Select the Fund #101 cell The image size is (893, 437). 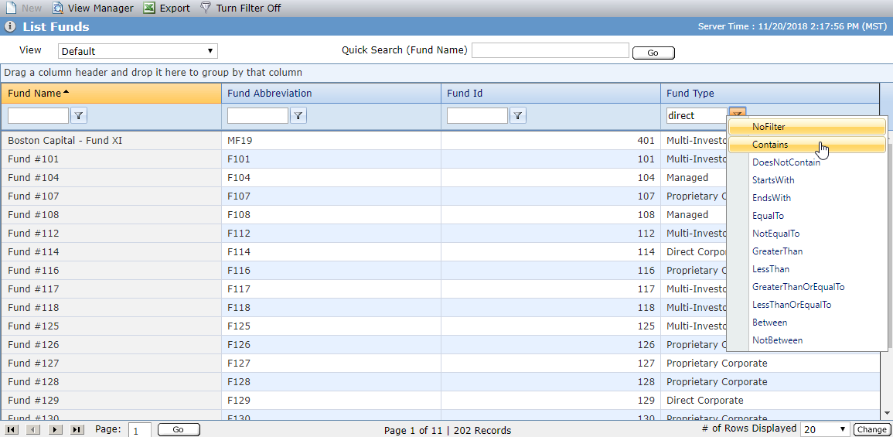click(111, 159)
